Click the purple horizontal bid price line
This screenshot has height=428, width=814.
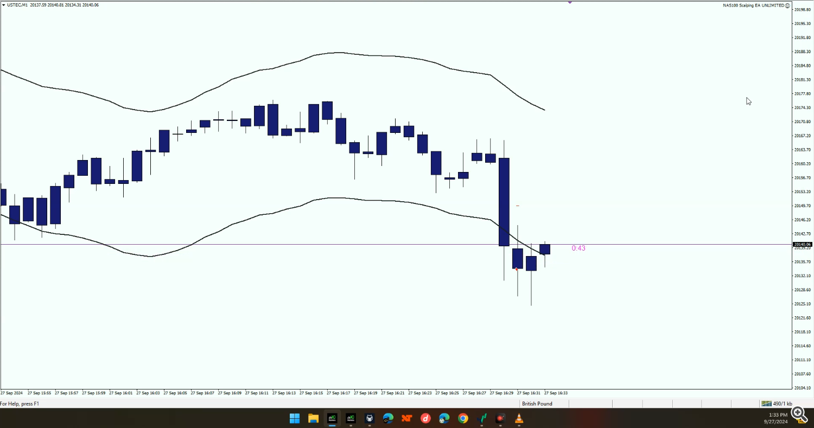point(396,245)
